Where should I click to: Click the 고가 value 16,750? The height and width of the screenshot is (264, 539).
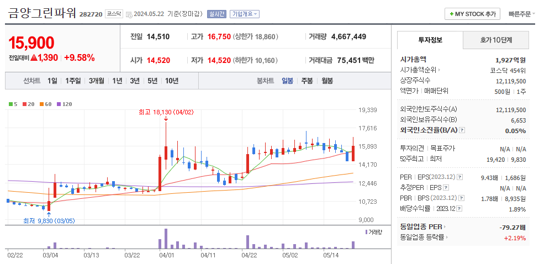coord(219,36)
